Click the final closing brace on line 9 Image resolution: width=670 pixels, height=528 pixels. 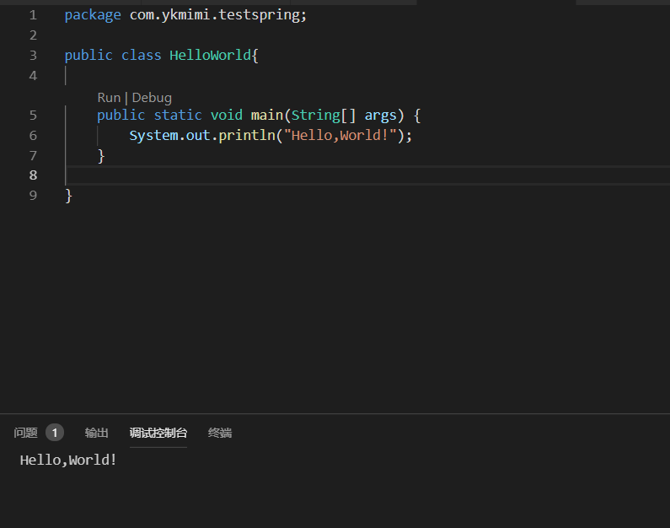pyautogui.click(x=69, y=196)
